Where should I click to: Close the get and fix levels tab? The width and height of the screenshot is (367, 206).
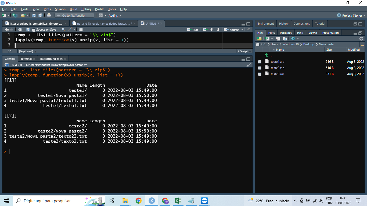click(x=135, y=24)
